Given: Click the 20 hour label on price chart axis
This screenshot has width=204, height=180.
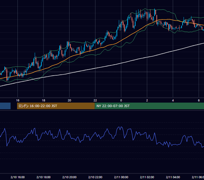Looking at the screenshot, I should click(69, 100).
